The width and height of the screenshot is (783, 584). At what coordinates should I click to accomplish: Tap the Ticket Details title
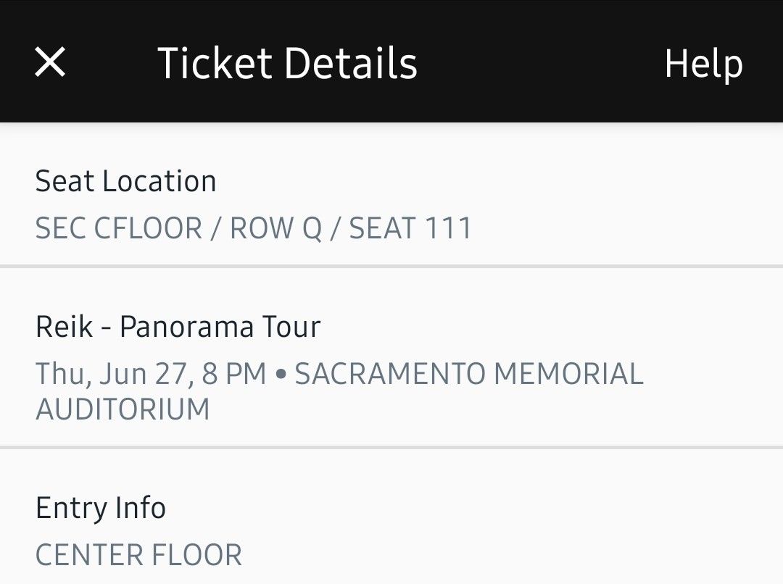[x=287, y=63]
